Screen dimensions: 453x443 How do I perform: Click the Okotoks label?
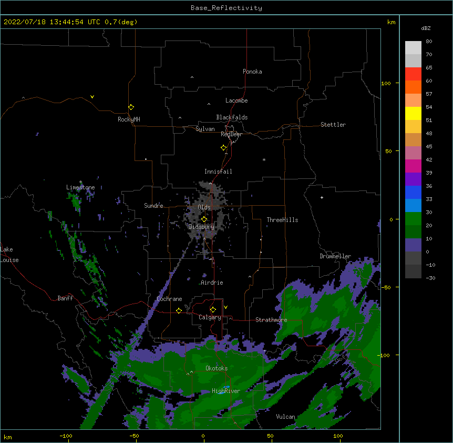(x=217, y=368)
